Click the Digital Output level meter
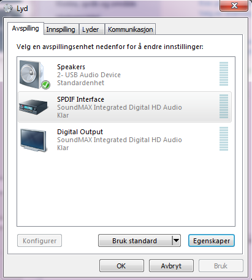 pos(224,138)
